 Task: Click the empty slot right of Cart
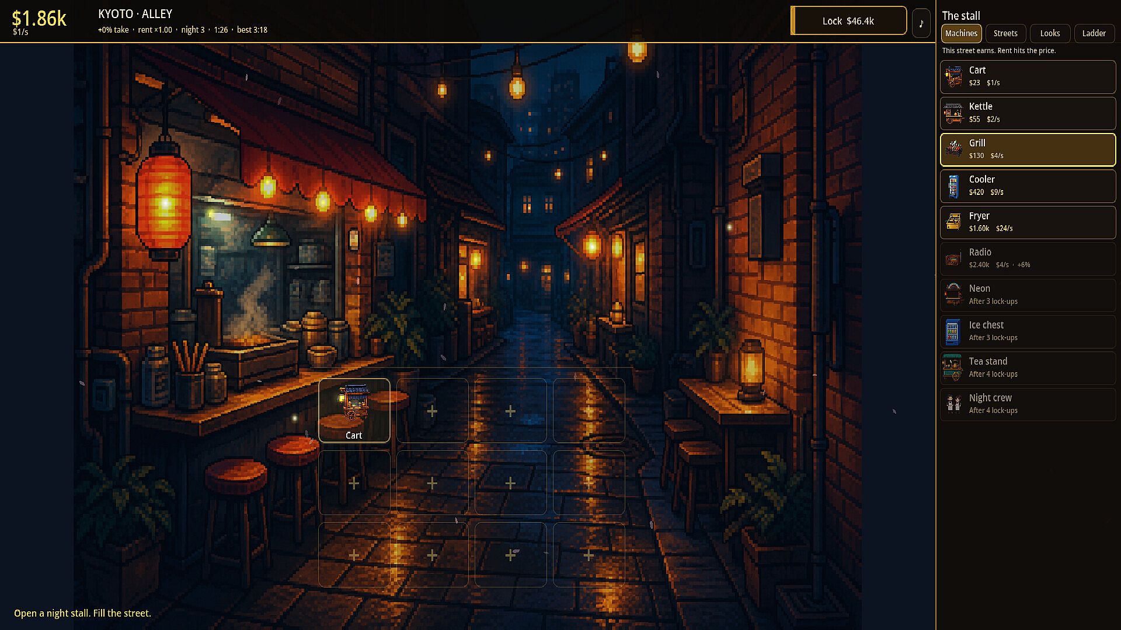[432, 411]
